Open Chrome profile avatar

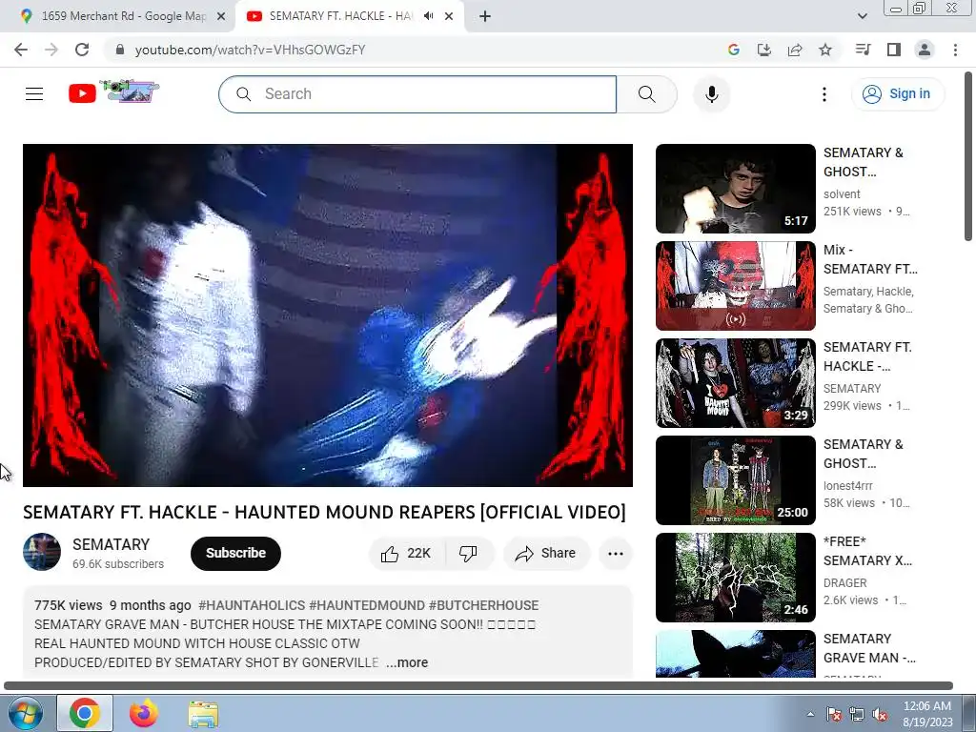click(925, 50)
